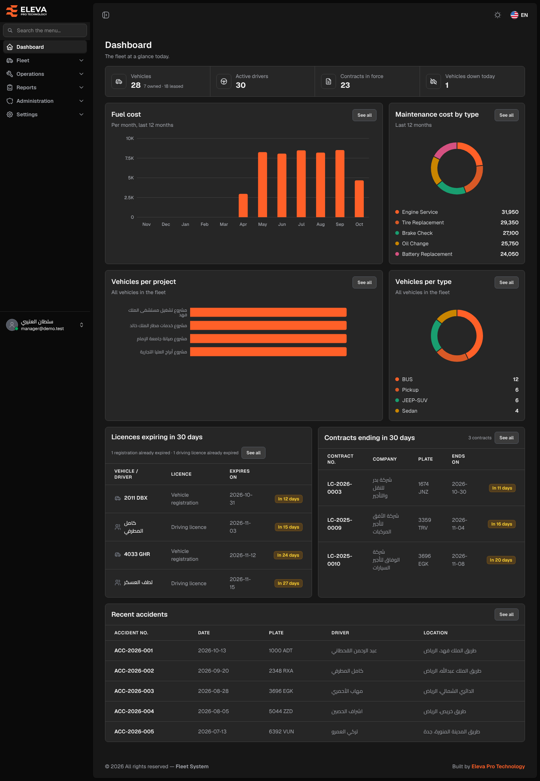The image size is (540, 781).
Task: Click the Fleet truck icon
Action: click(10, 60)
